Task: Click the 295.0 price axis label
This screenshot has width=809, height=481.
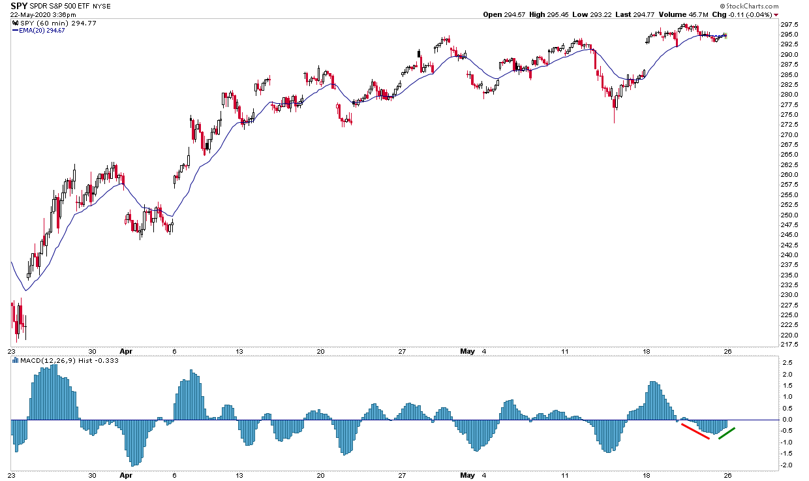Action: [789, 35]
